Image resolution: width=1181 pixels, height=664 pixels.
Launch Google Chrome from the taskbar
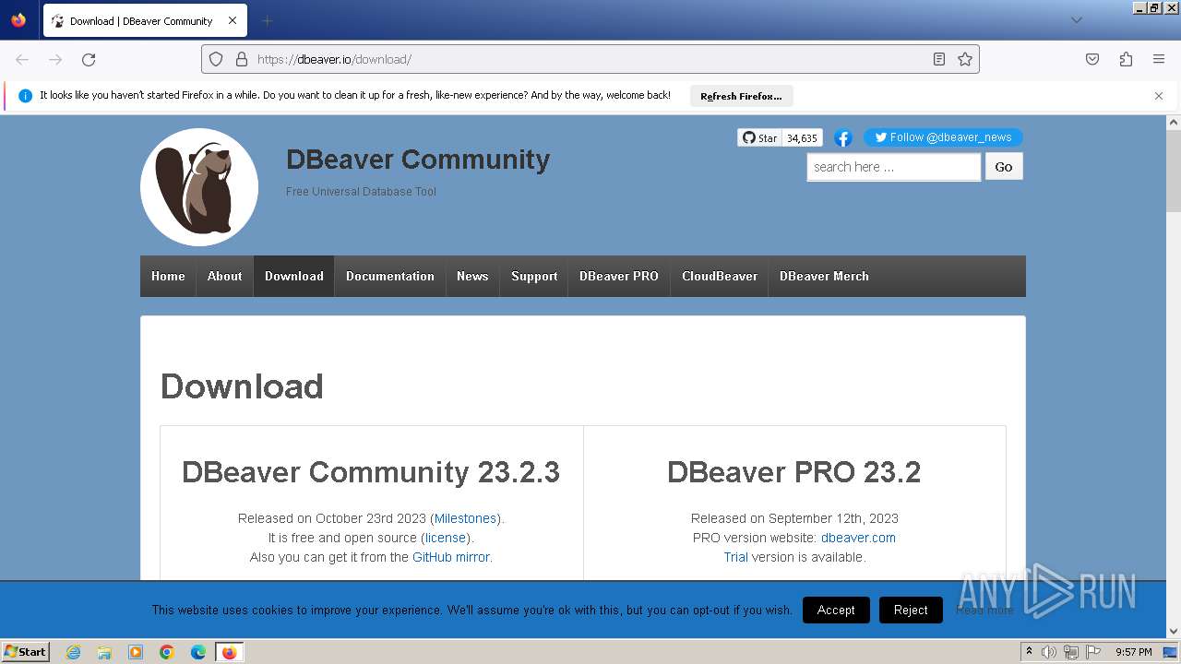167,652
